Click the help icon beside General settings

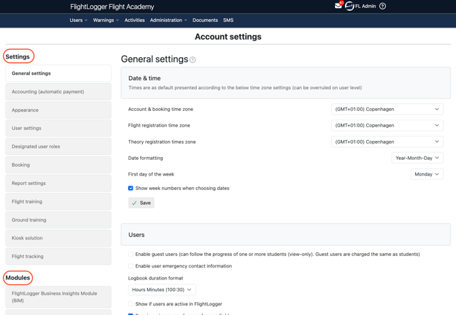(x=193, y=60)
